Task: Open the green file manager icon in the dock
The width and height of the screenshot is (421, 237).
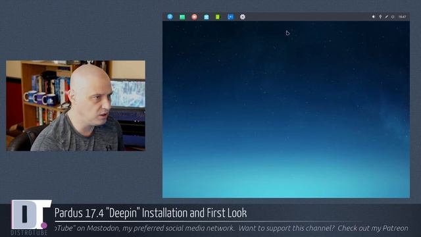Action: [182, 17]
